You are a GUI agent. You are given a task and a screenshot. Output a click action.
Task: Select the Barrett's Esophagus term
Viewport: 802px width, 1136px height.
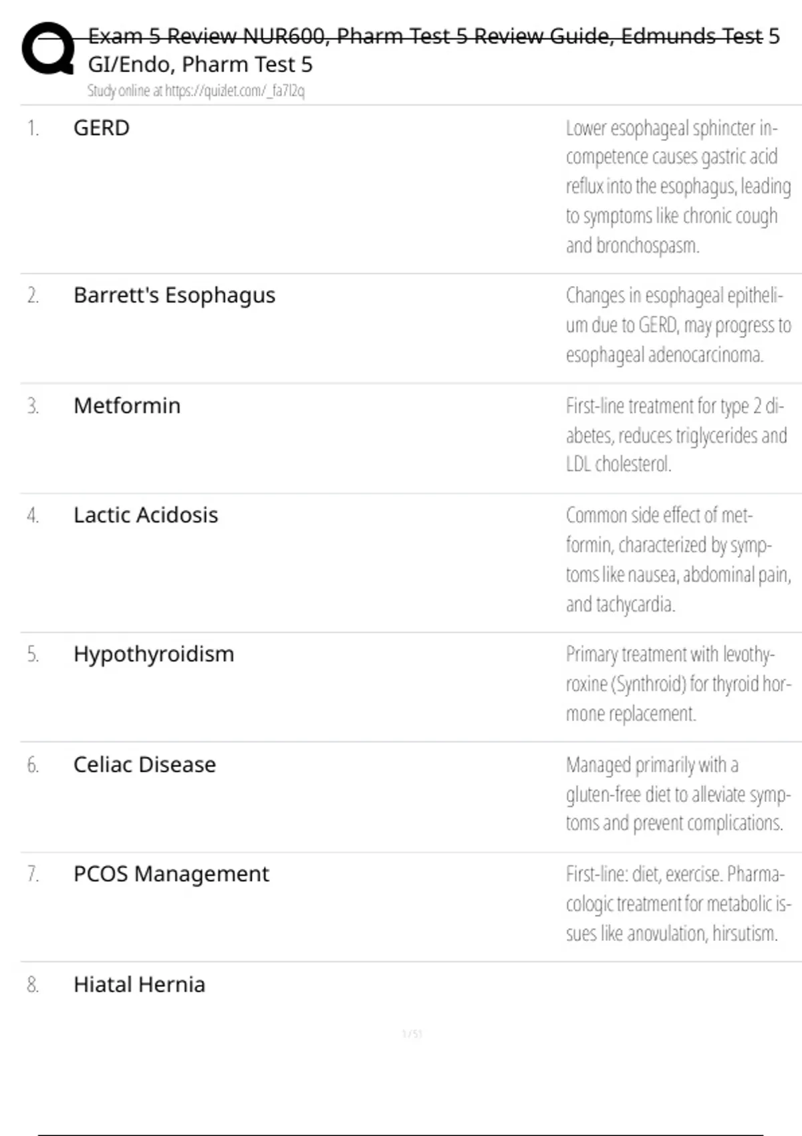(174, 295)
